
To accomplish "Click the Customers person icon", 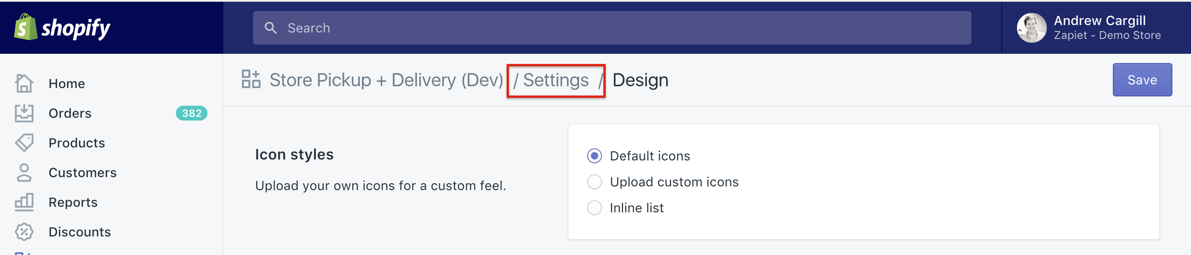I will click(24, 172).
